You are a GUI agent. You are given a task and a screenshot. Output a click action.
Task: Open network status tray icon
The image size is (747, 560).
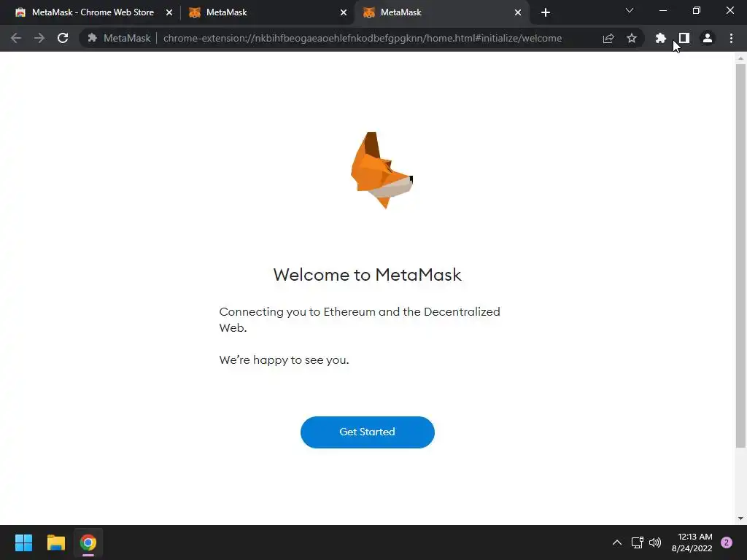coord(637,542)
